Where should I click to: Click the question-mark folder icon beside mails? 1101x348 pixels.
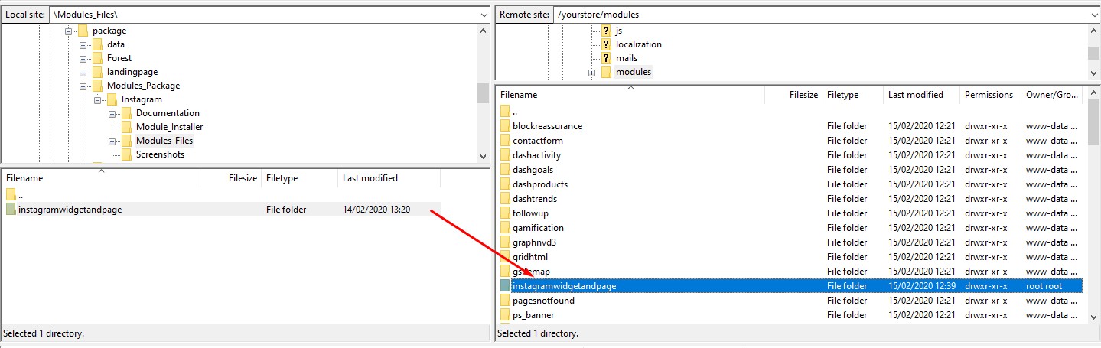(606, 58)
